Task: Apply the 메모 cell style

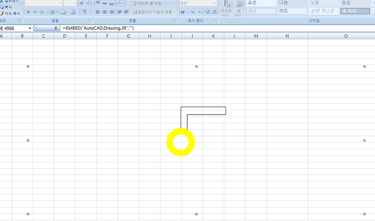Action: pyautogui.click(x=293, y=11)
